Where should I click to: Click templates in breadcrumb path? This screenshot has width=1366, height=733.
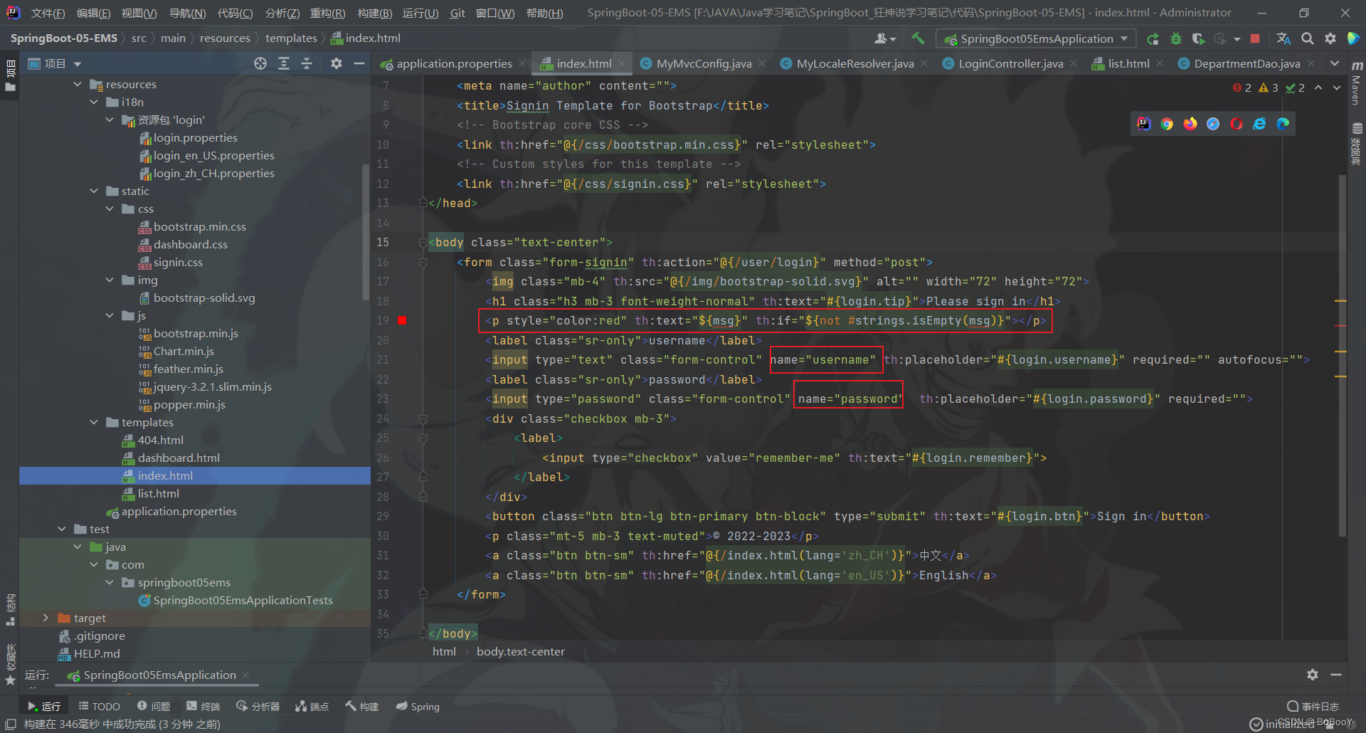[291, 38]
